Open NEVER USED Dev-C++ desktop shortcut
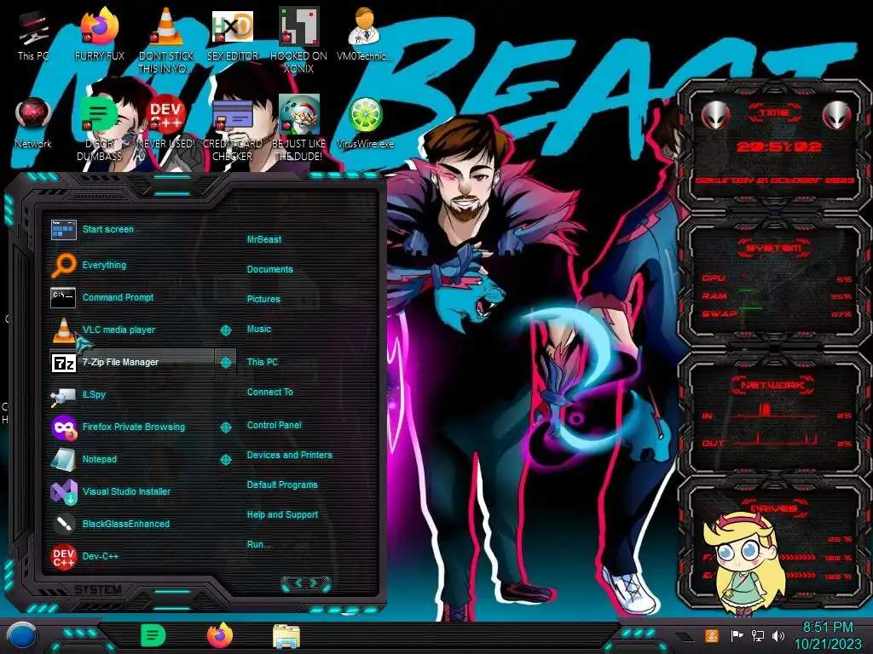This screenshot has width=873, height=654. tap(166, 123)
